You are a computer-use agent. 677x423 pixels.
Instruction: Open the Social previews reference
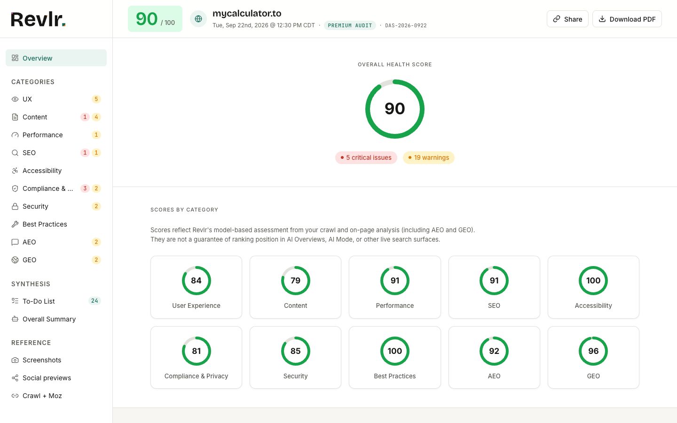(56, 378)
